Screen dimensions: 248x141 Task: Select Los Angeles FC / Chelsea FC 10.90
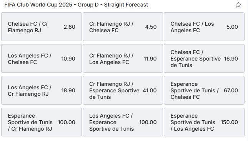coord(42,59)
